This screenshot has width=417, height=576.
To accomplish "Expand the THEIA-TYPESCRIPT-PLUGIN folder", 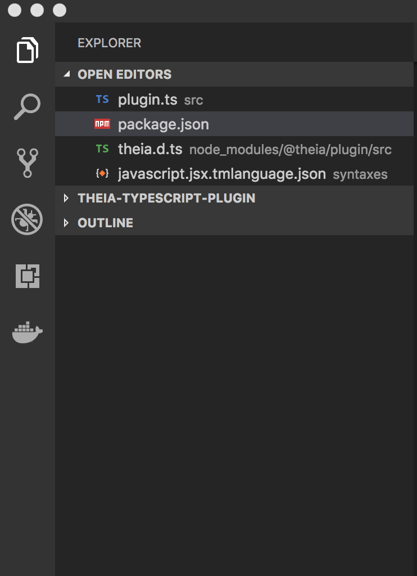I will tap(66, 198).
